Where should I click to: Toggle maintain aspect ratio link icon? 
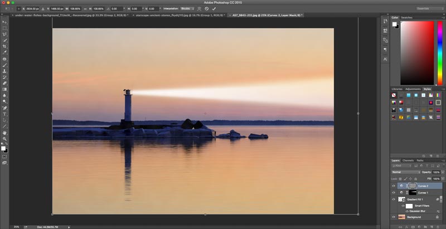85,9
